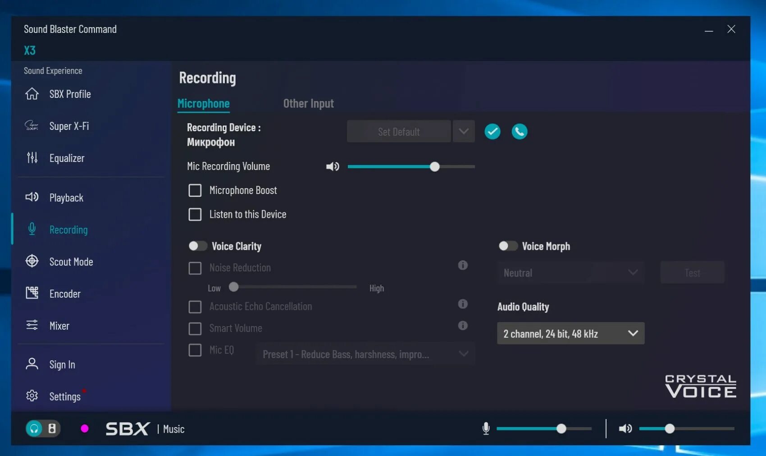Show info for Noise Reduction
The height and width of the screenshot is (456, 766).
click(463, 265)
